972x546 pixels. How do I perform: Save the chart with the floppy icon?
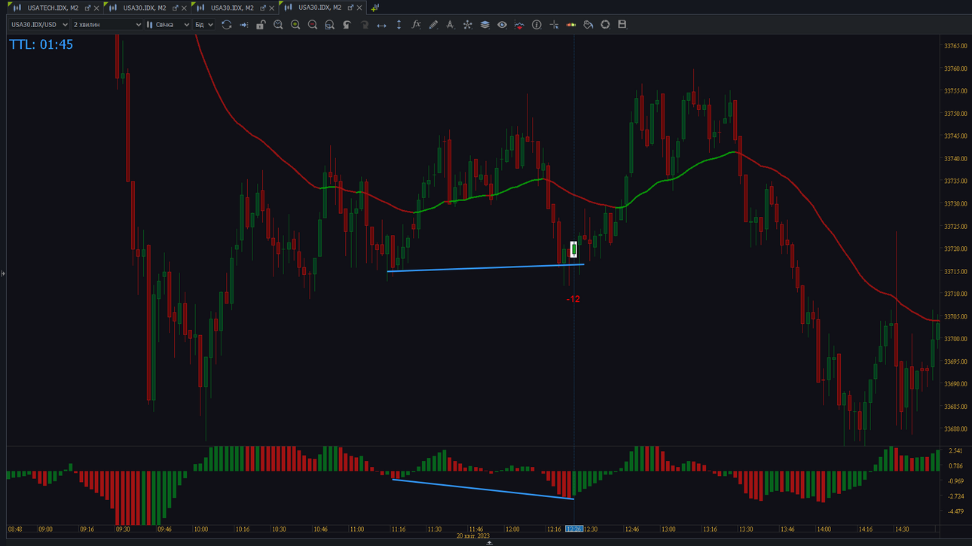click(622, 25)
